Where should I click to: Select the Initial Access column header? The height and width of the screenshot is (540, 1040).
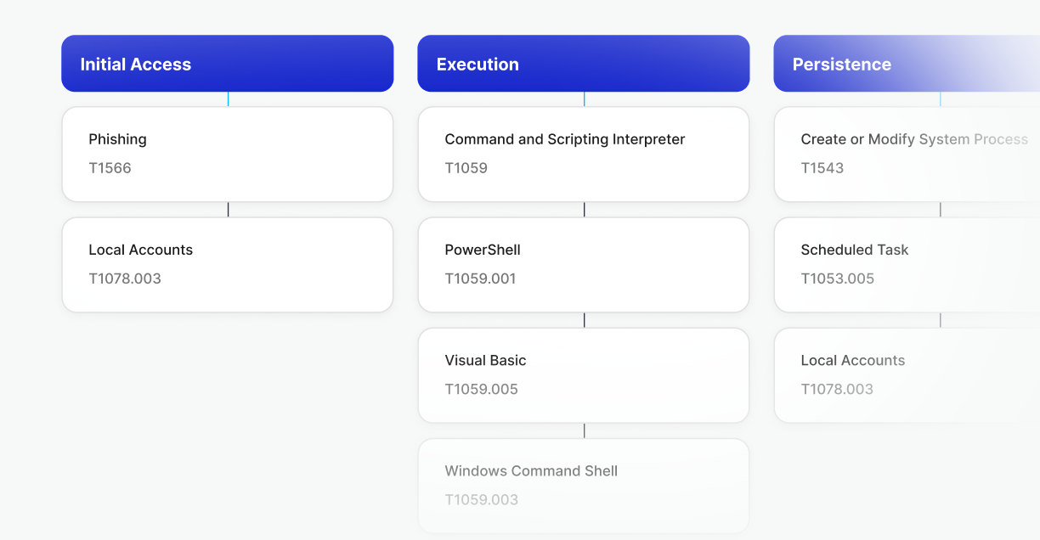pyautogui.click(x=227, y=64)
